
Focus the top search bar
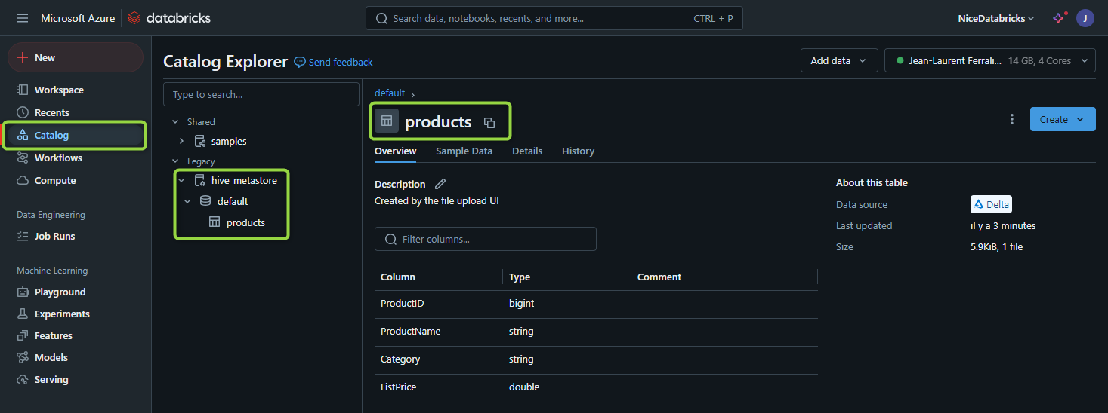[554, 18]
